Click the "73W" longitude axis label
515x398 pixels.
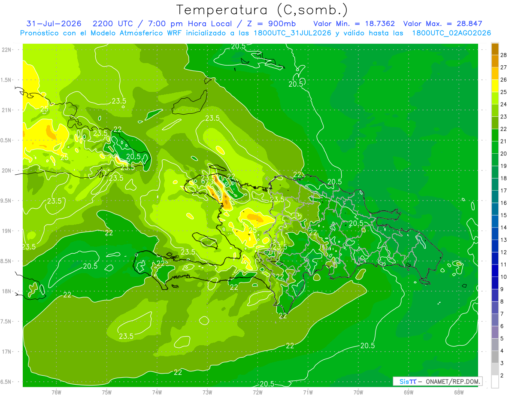pos(207,392)
